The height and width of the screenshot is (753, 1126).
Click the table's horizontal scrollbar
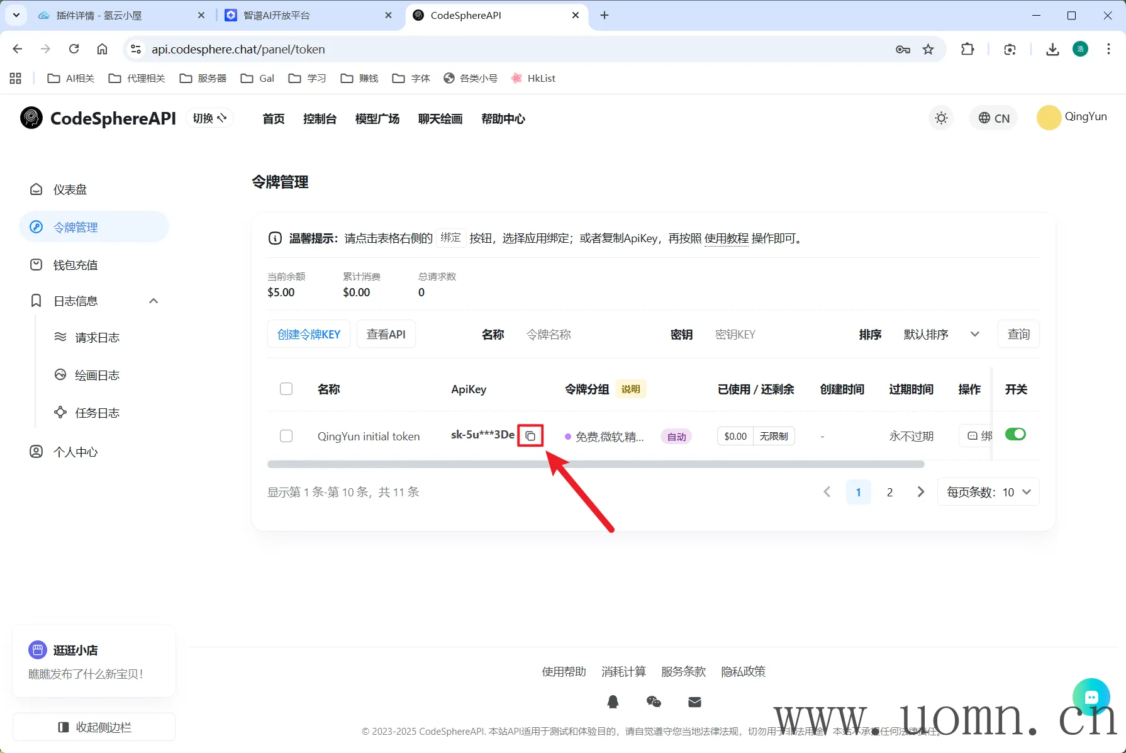pos(595,464)
